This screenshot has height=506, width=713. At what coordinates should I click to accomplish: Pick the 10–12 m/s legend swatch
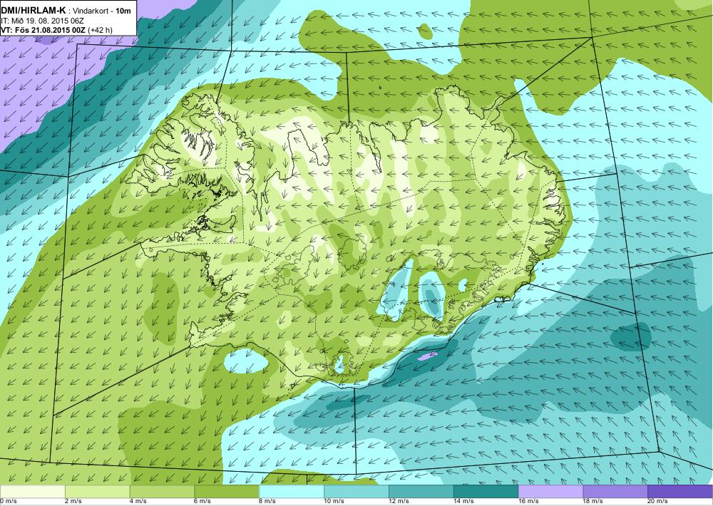(356, 491)
